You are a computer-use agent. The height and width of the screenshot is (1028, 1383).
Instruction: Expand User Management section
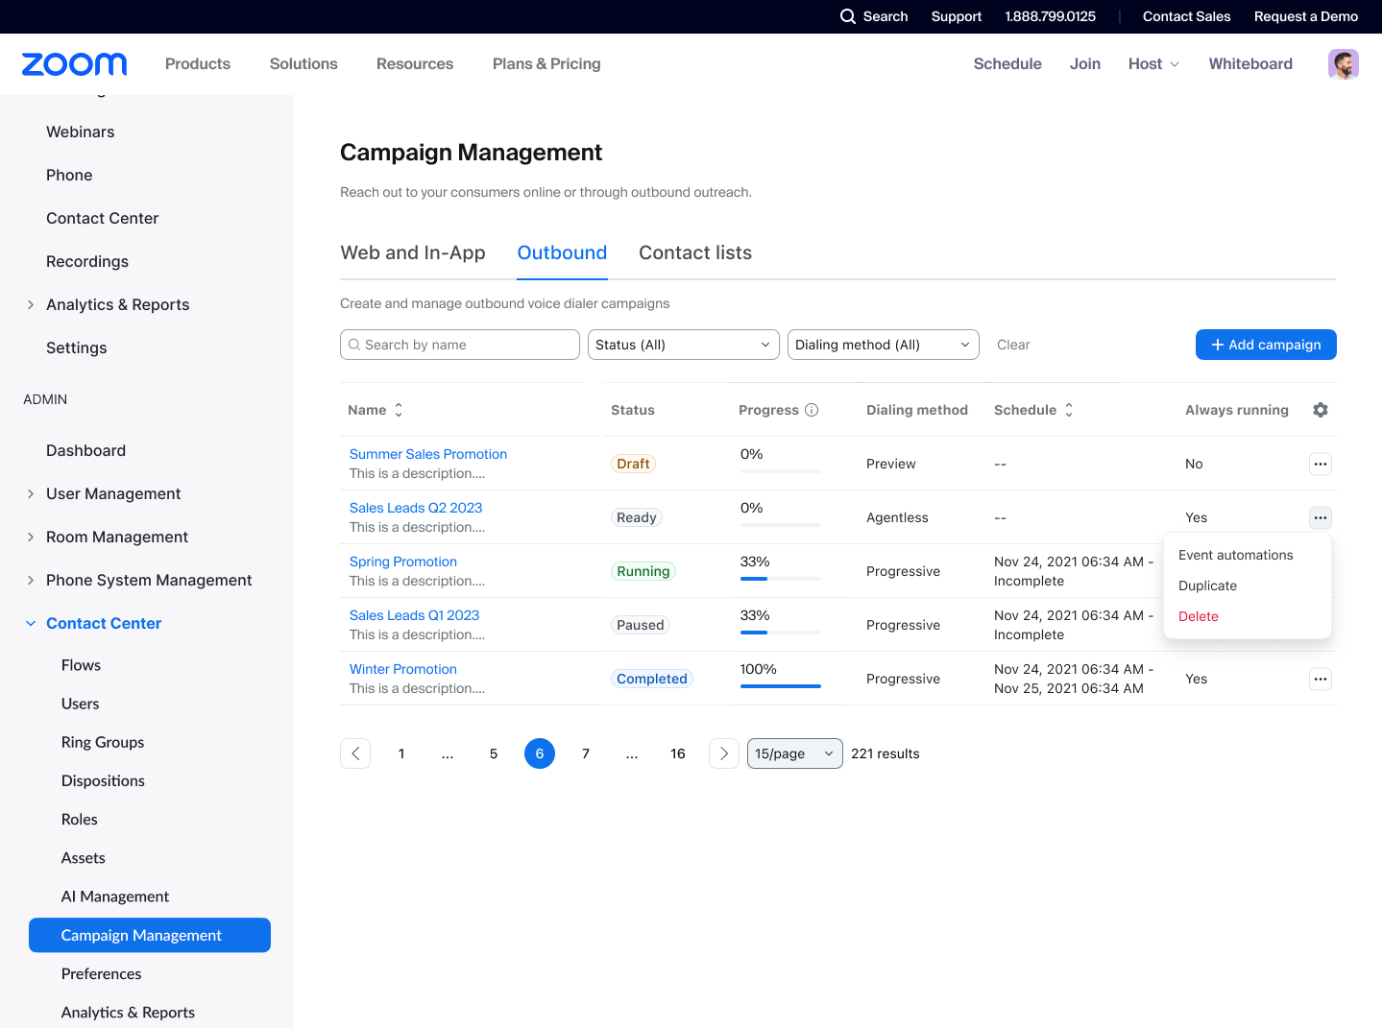coord(31,493)
